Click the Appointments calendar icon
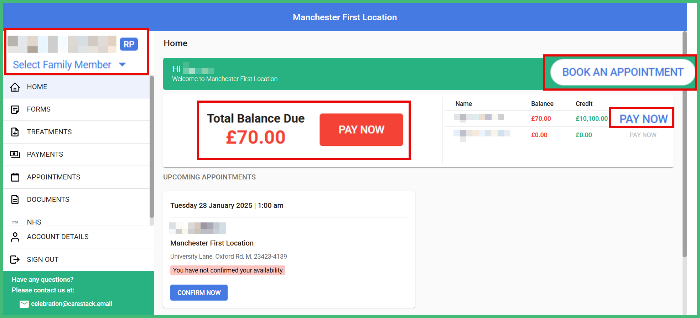The image size is (700, 318). coord(15,177)
